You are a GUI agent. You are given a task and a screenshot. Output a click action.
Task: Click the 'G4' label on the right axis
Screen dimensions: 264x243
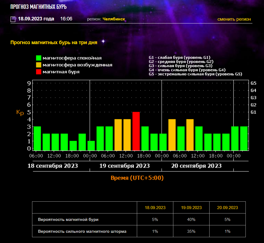(x=253, y=90)
